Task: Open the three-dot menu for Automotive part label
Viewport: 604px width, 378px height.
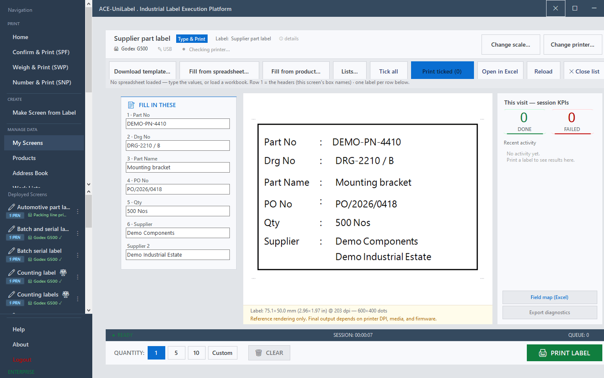Action: [x=78, y=211]
